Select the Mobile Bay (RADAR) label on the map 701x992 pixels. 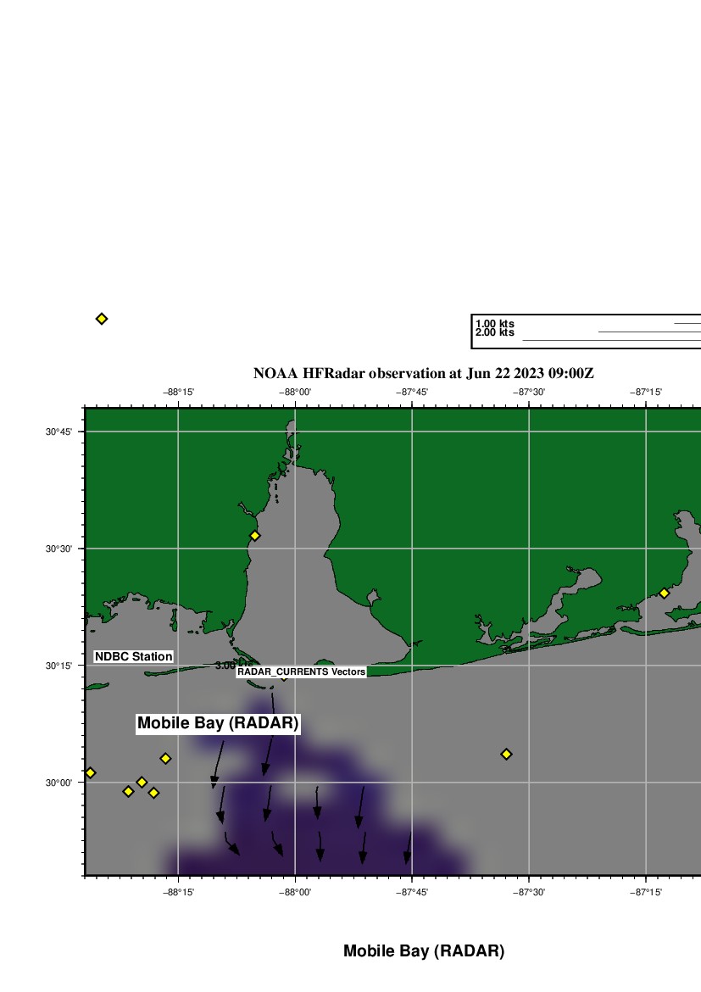point(218,723)
